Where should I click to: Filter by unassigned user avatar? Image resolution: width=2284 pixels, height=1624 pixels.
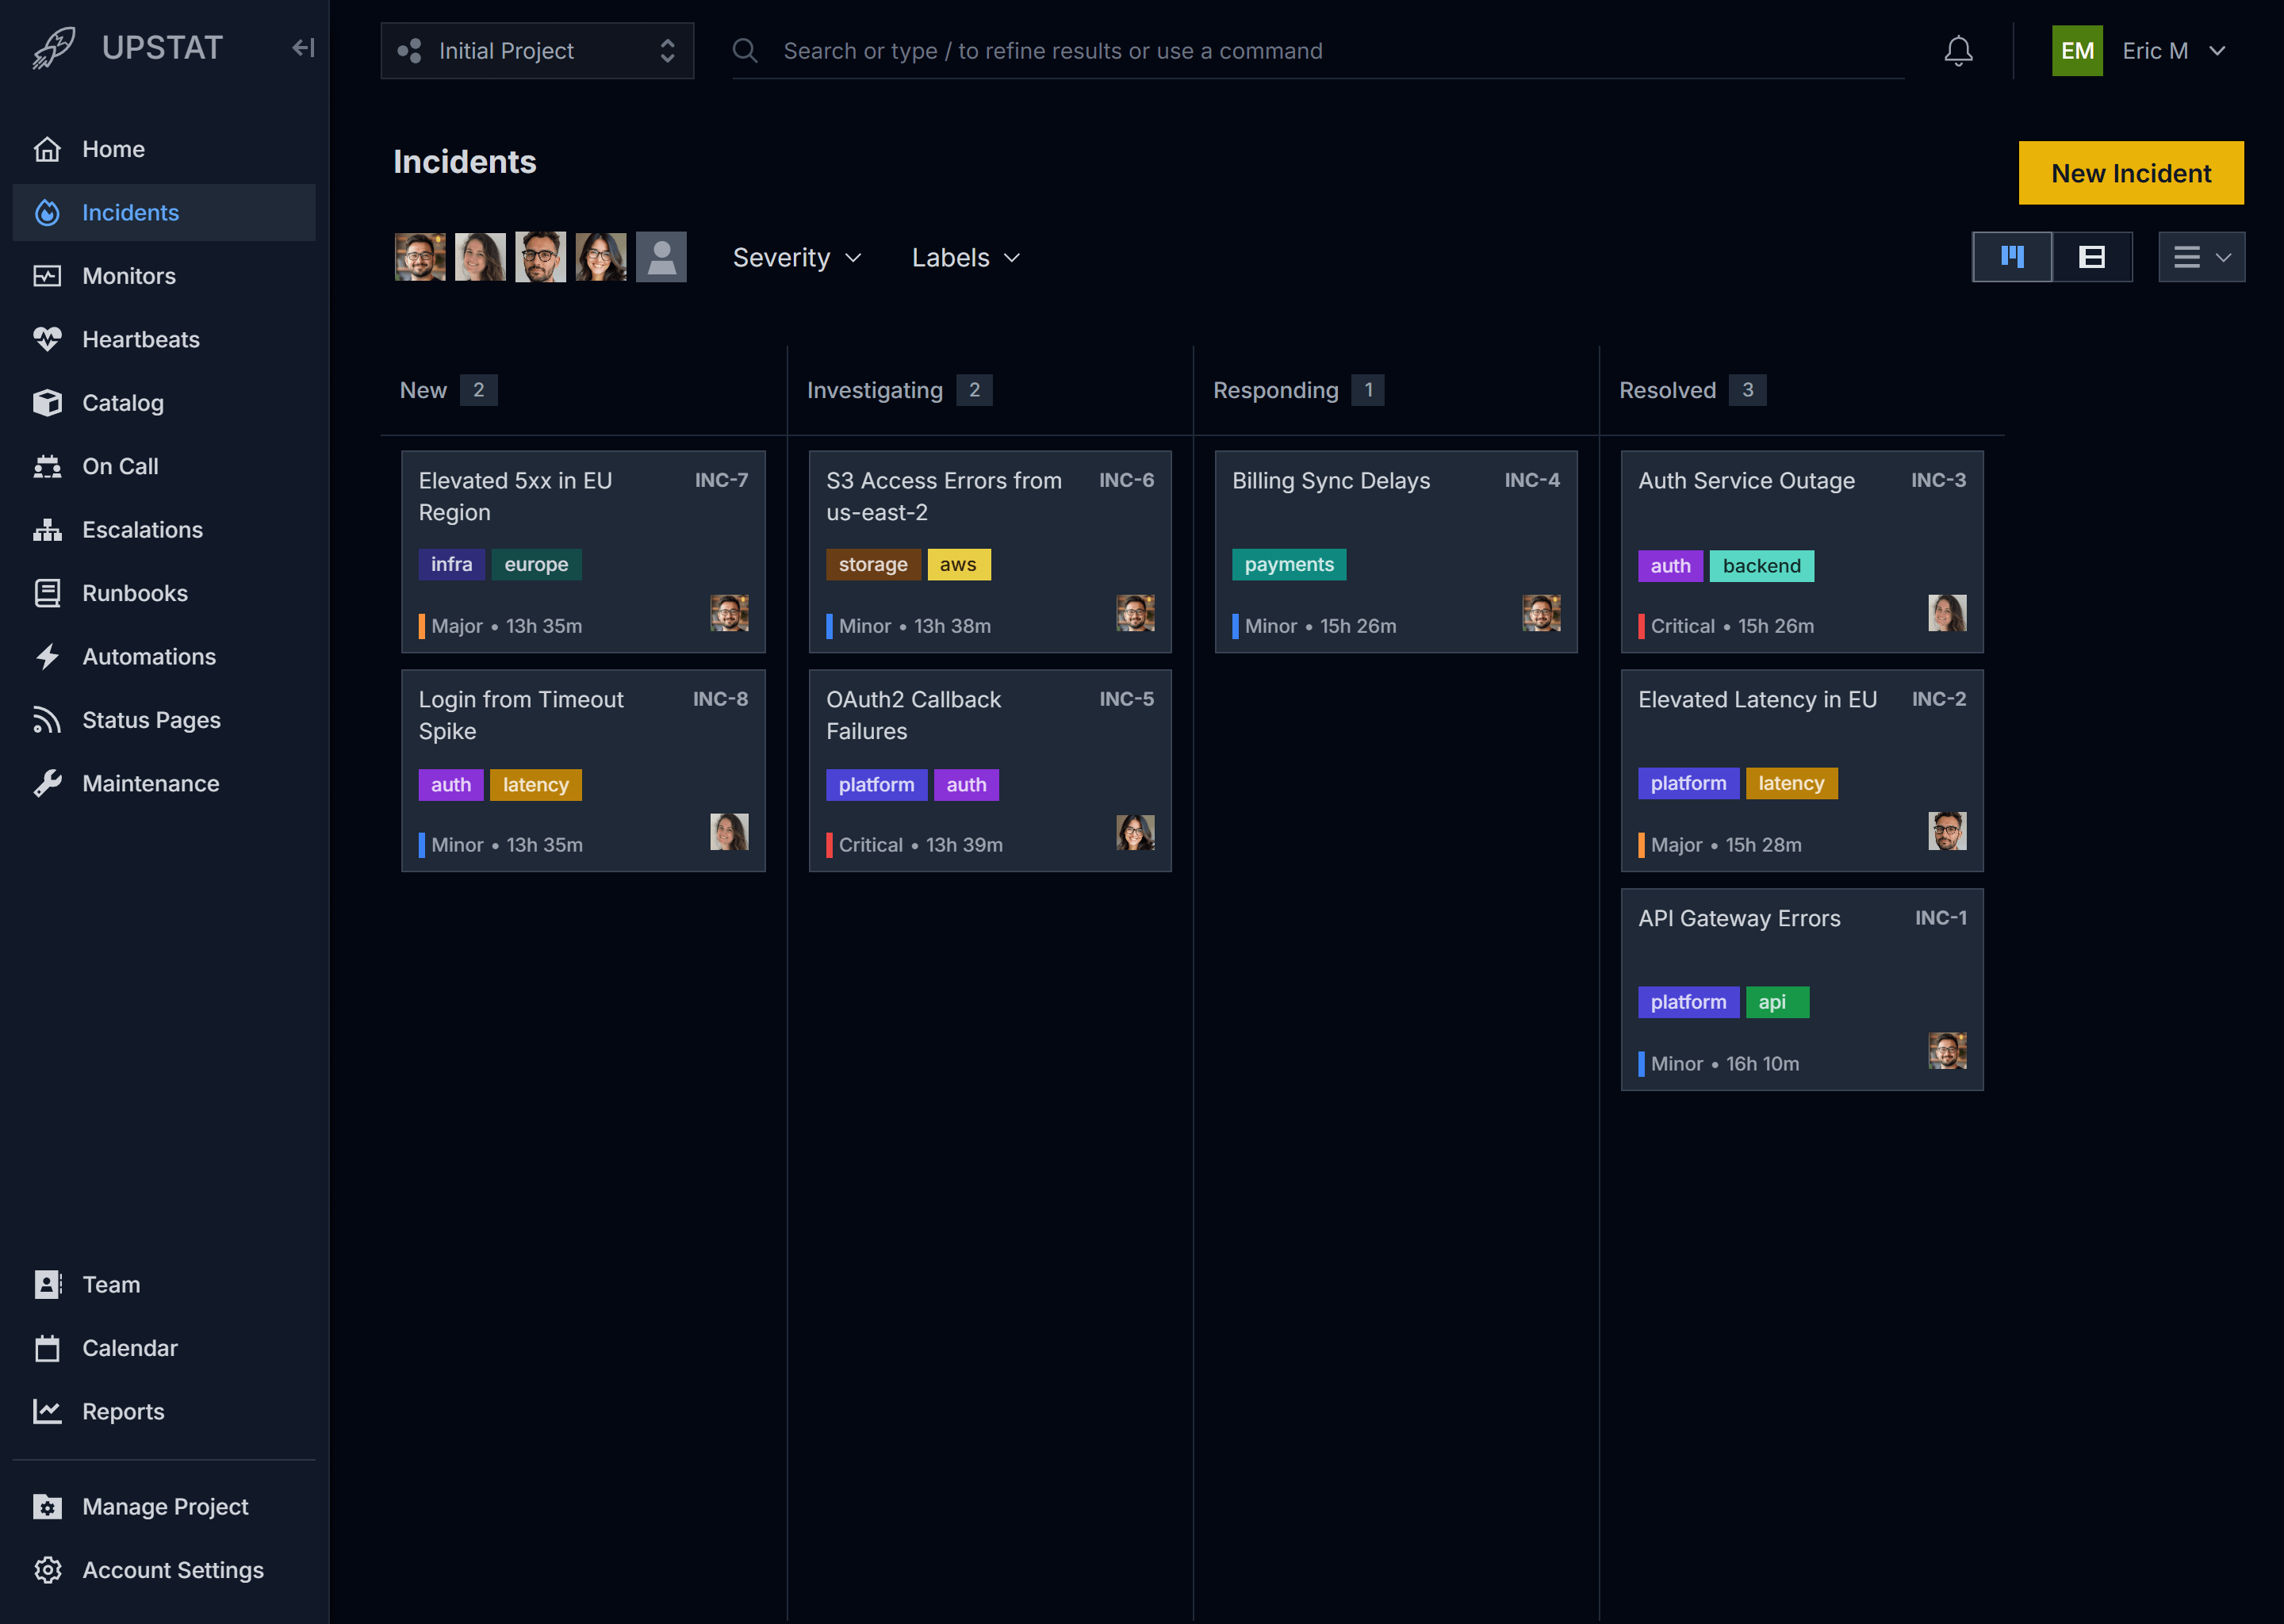click(x=661, y=257)
